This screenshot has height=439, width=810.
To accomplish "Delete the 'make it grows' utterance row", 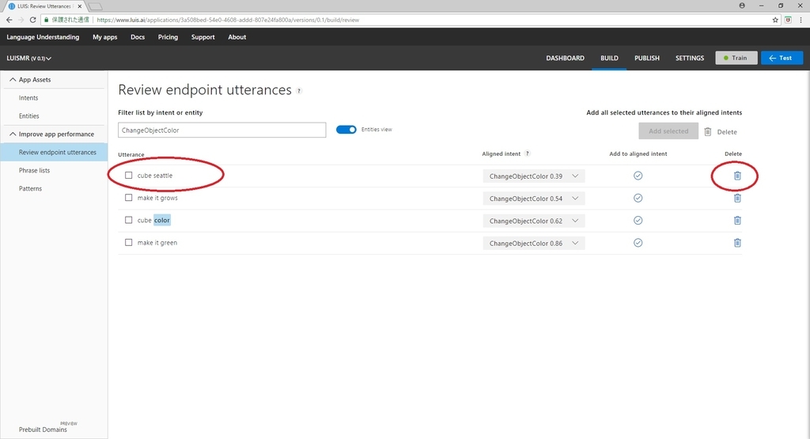I will point(737,199).
